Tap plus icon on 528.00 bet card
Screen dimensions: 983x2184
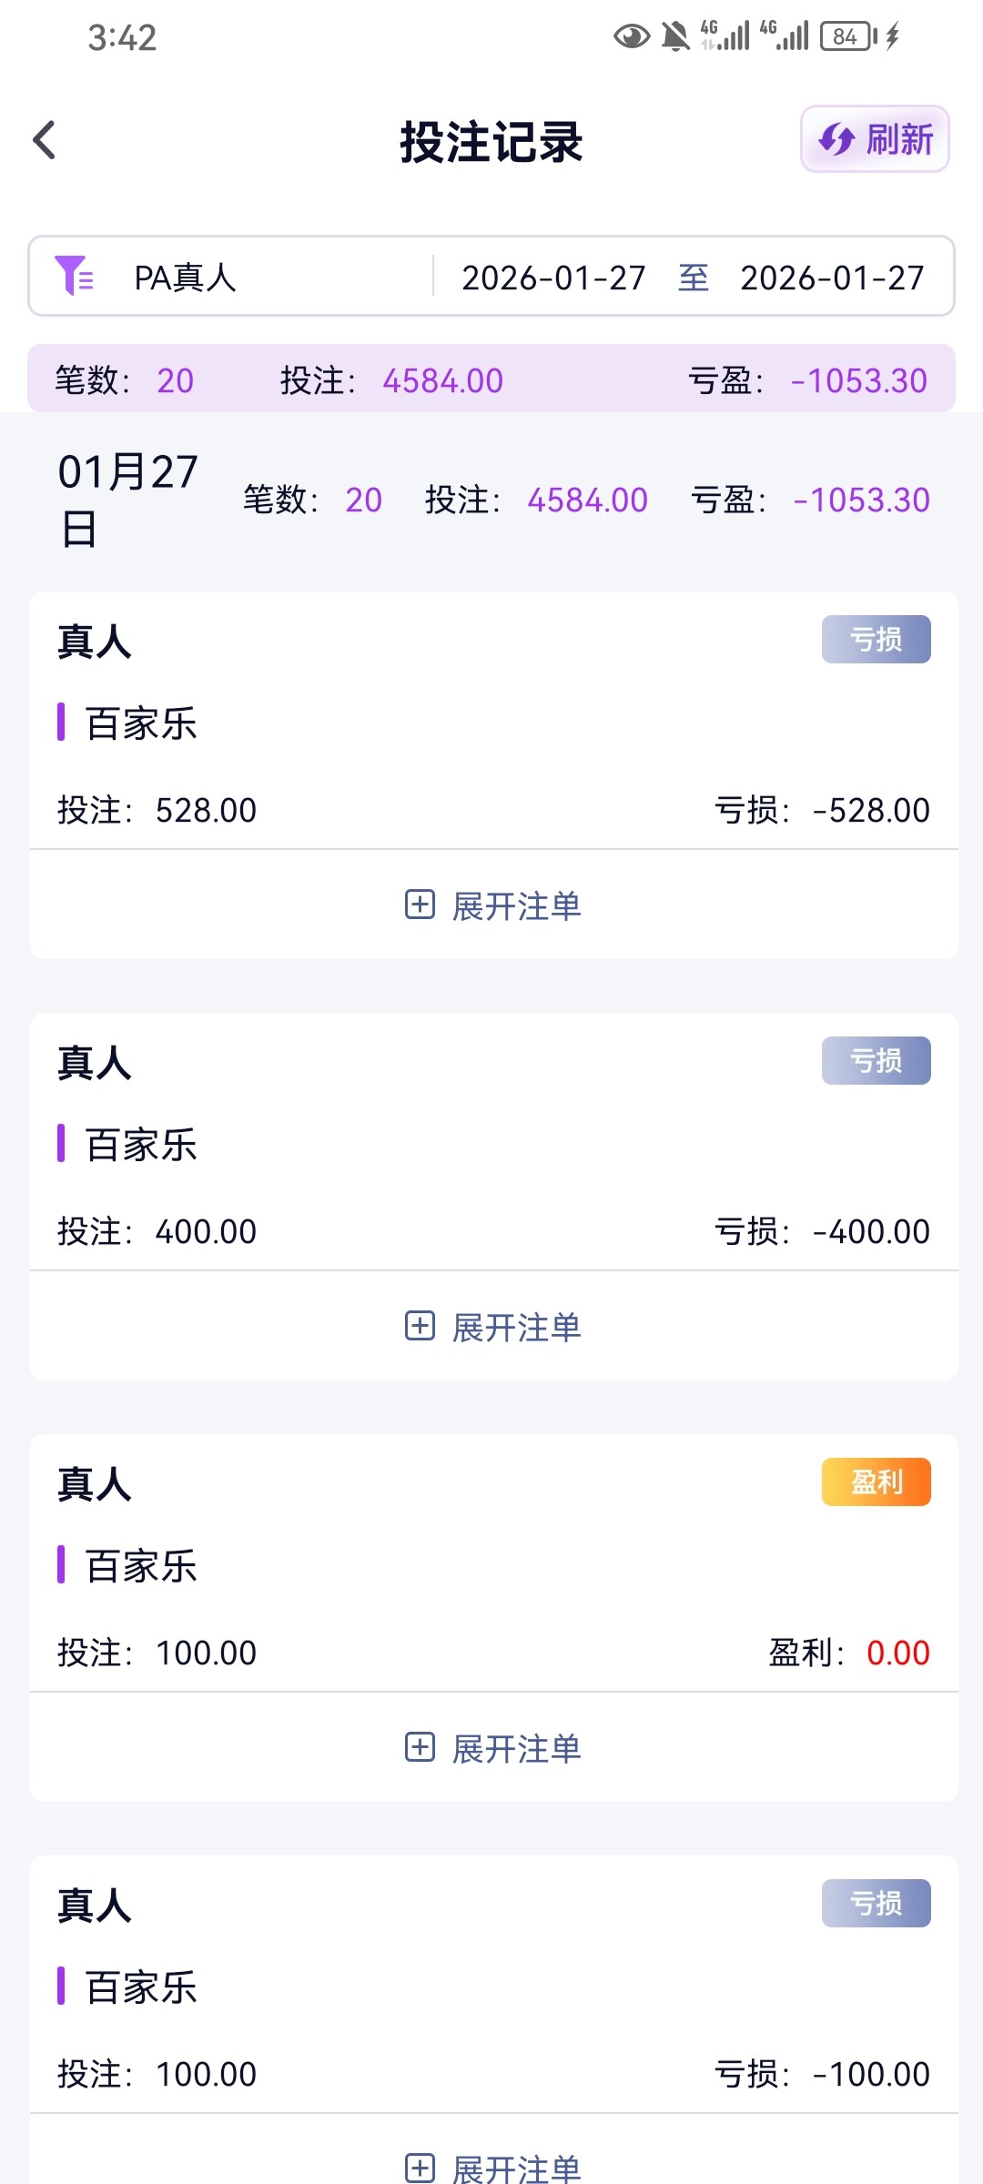(420, 905)
